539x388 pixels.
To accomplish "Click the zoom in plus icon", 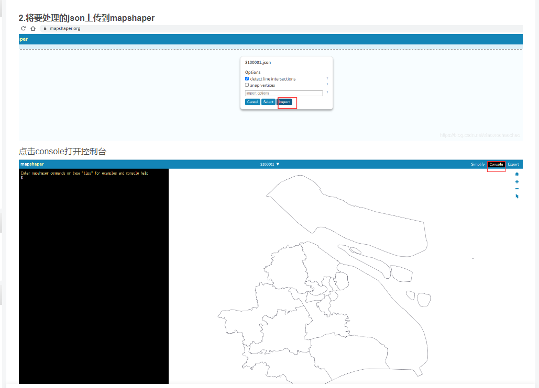I will point(516,182).
